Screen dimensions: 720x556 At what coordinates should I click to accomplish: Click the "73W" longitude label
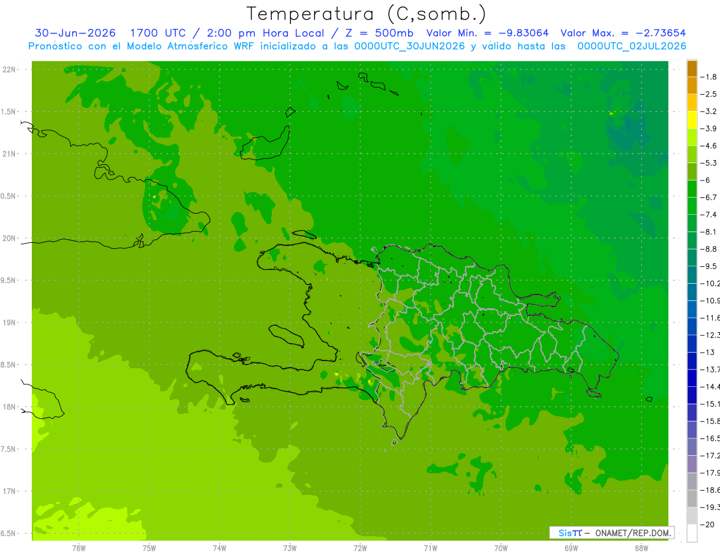tap(290, 548)
